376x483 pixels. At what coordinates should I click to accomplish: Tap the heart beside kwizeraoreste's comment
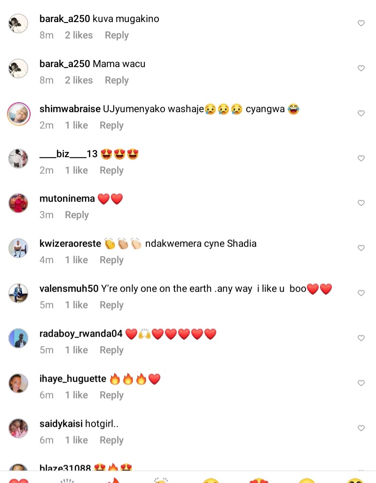pyautogui.click(x=361, y=248)
